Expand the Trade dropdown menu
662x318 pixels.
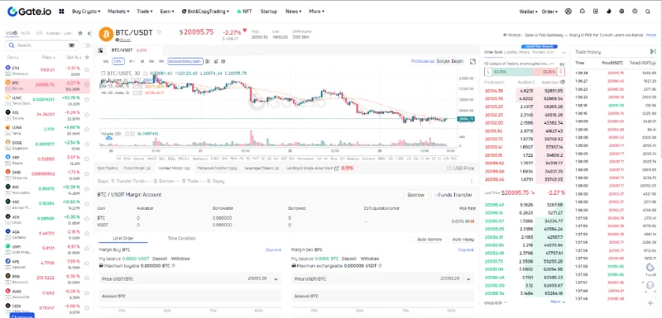coord(144,12)
